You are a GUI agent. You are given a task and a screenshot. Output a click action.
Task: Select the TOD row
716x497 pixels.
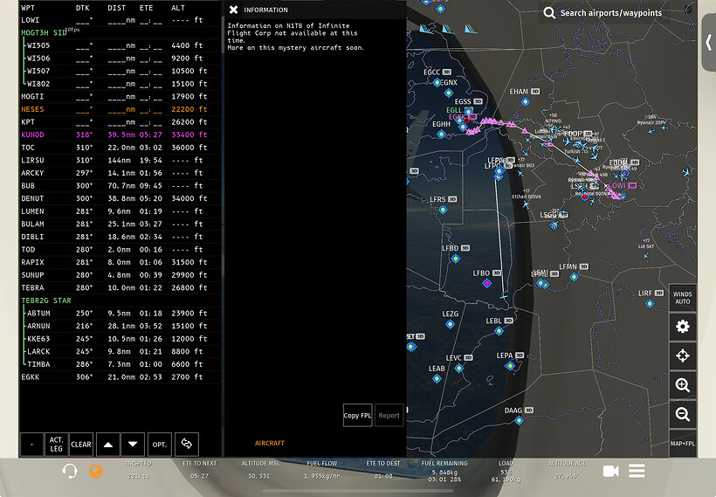[121, 251]
